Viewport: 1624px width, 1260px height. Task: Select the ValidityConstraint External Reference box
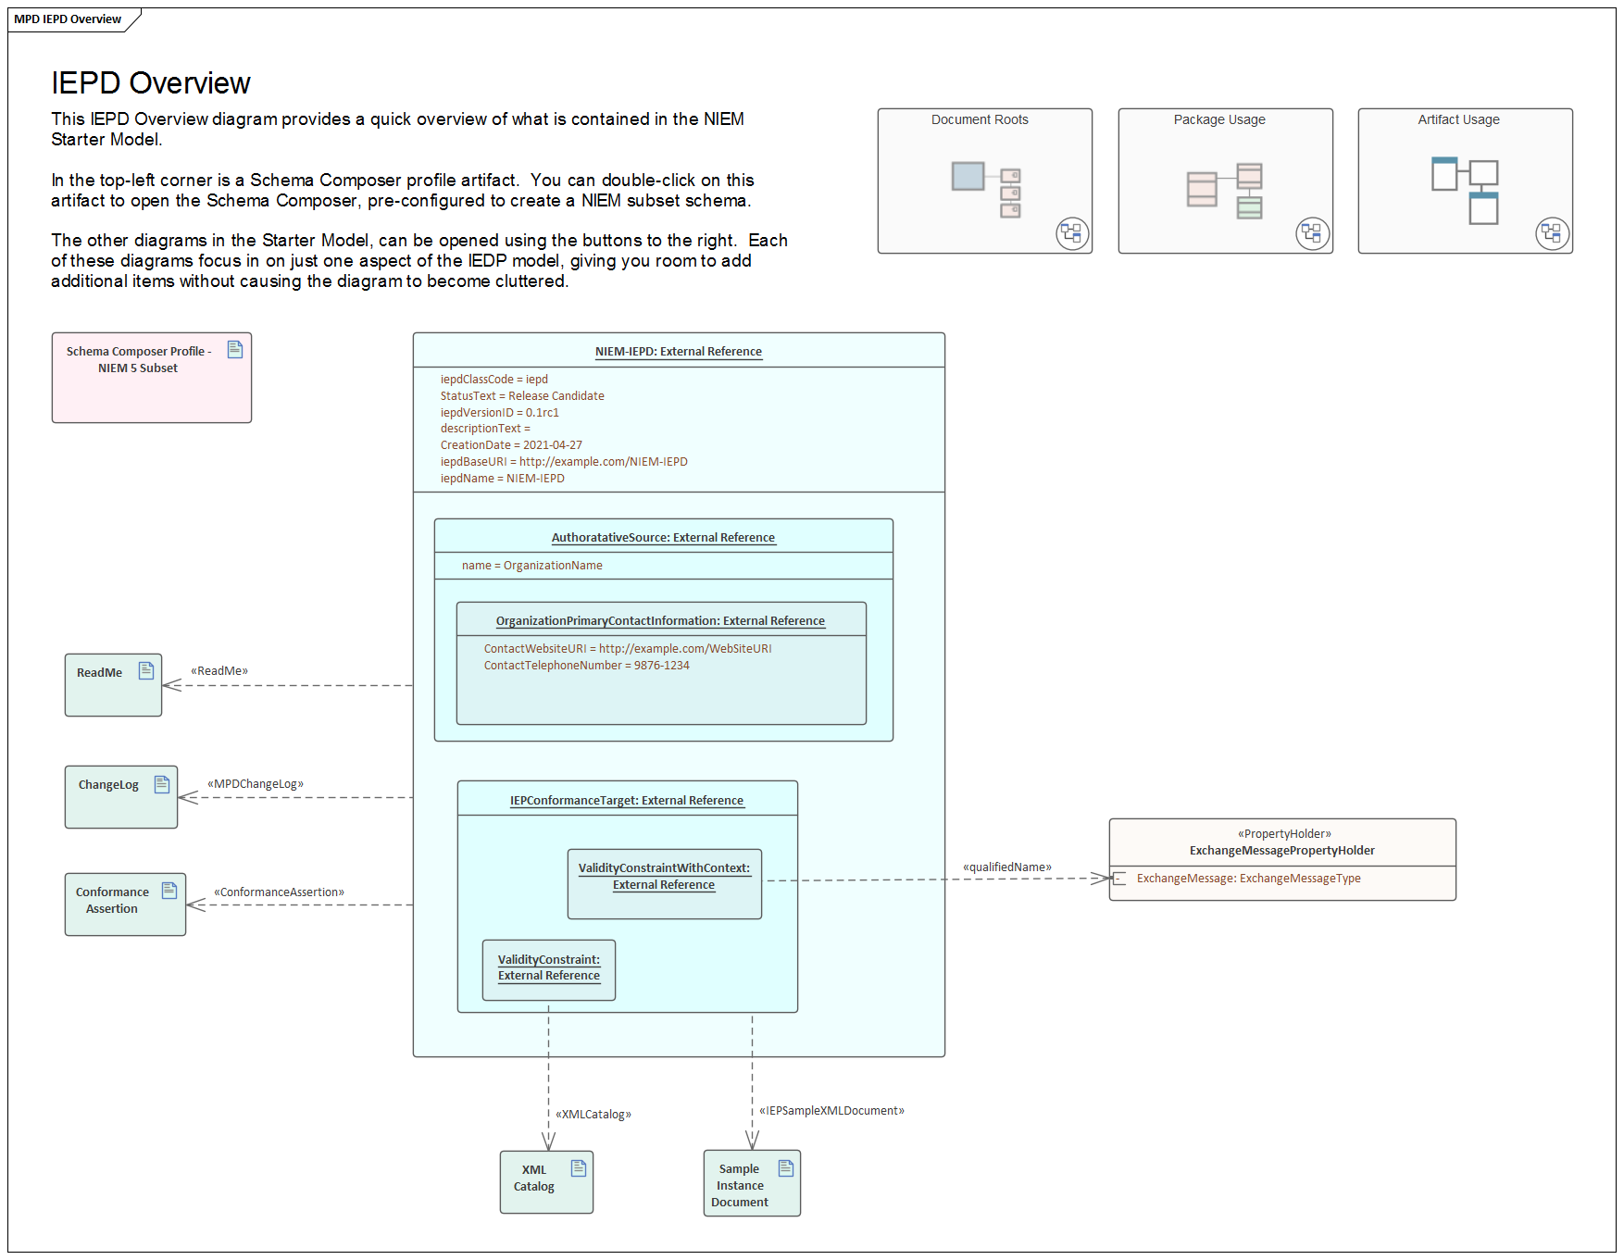pos(548,969)
